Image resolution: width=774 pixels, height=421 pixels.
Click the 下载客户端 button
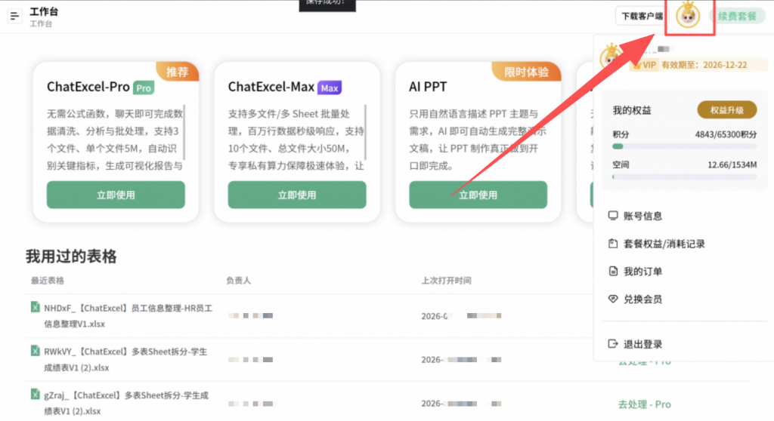click(x=642, y=17)
